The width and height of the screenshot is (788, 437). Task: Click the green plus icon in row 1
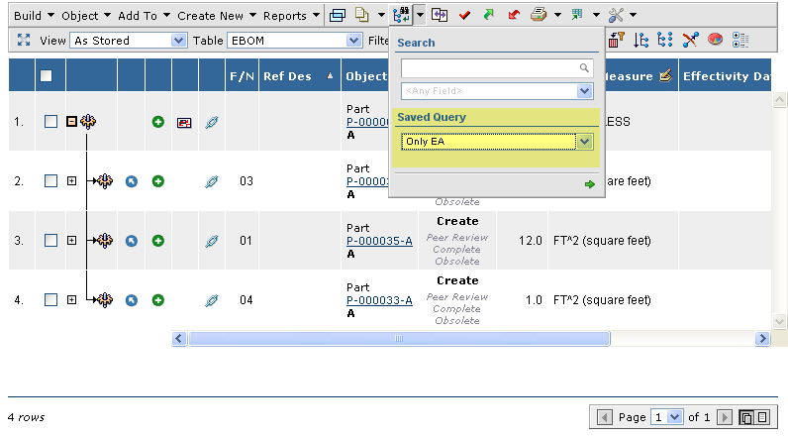[157, 122]
